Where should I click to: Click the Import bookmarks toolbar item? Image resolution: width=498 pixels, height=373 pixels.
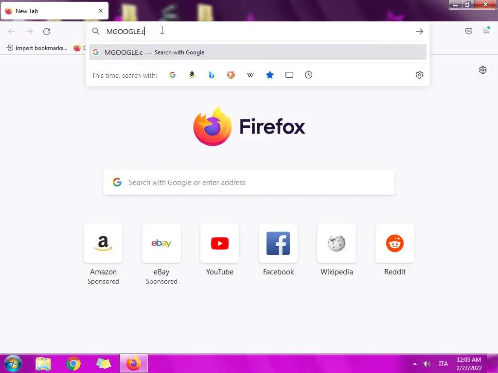37,48
